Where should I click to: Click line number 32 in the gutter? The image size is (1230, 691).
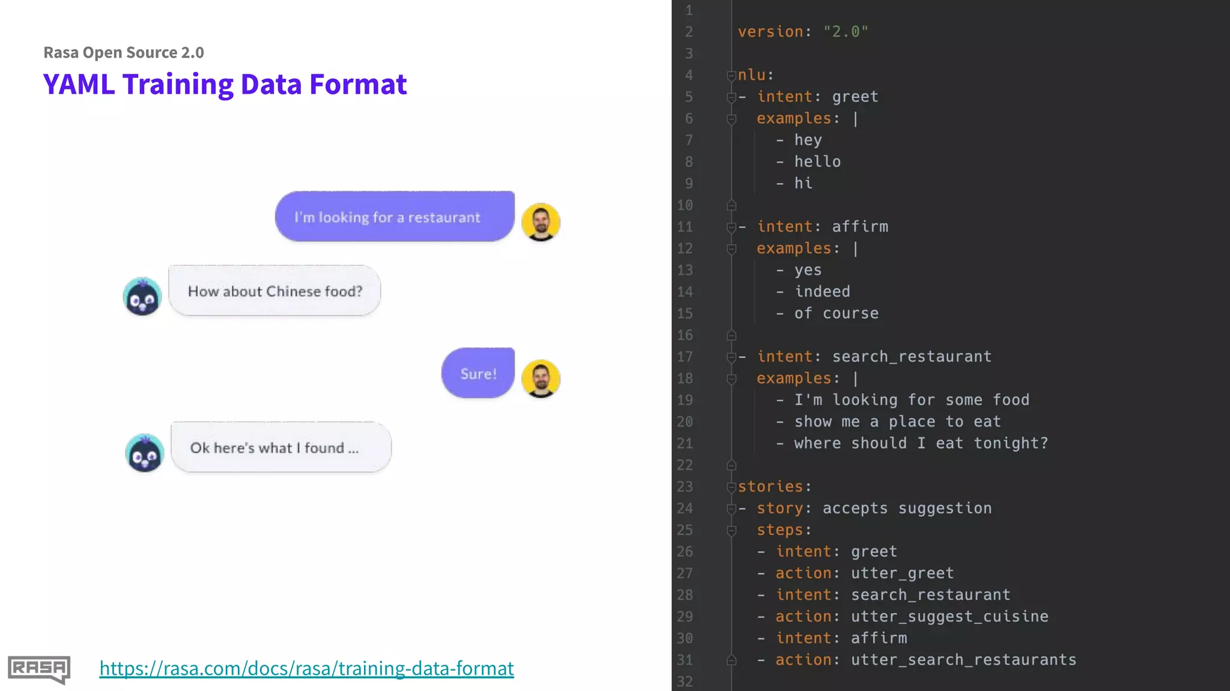pyautogui.click(x=685, y=681)
